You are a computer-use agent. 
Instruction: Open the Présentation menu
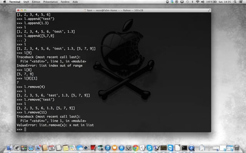(50, 2)
